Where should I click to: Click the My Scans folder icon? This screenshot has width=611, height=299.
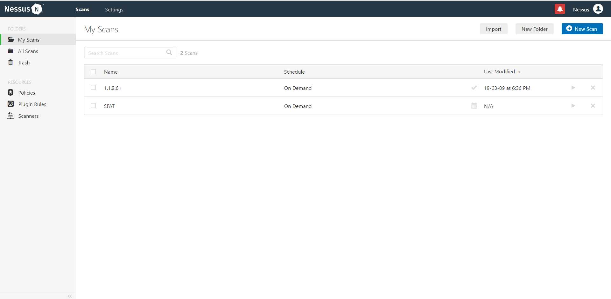coord(11,40)
